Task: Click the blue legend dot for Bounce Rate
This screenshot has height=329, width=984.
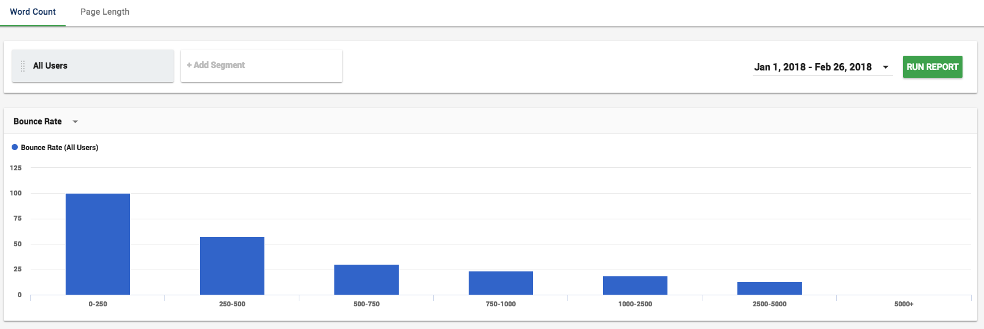Action: click(x=15, y=147)
